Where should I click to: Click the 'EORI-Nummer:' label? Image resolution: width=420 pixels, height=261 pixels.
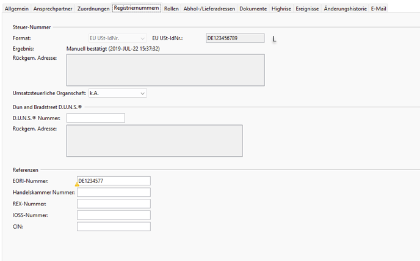[x=31, y=181]
